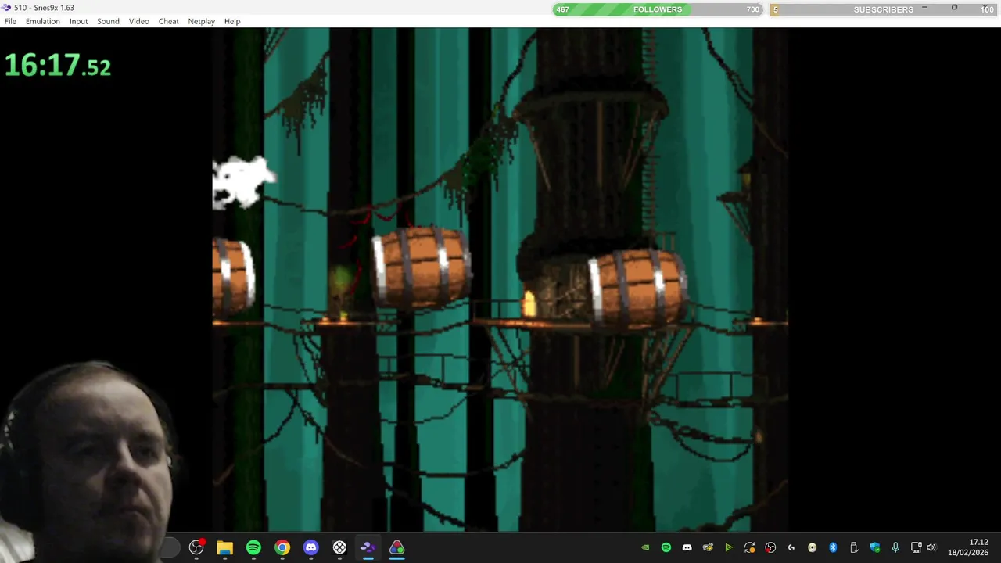Open the Cheat menu
Screen dimensions: 1001x563
pyautogui.click(x=168, y=21)
